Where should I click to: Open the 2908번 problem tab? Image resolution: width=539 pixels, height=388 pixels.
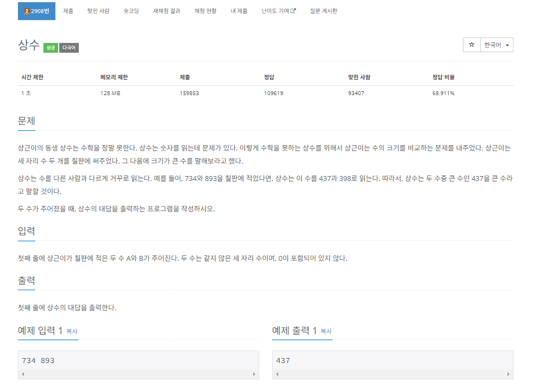click(x=36, y=11)
